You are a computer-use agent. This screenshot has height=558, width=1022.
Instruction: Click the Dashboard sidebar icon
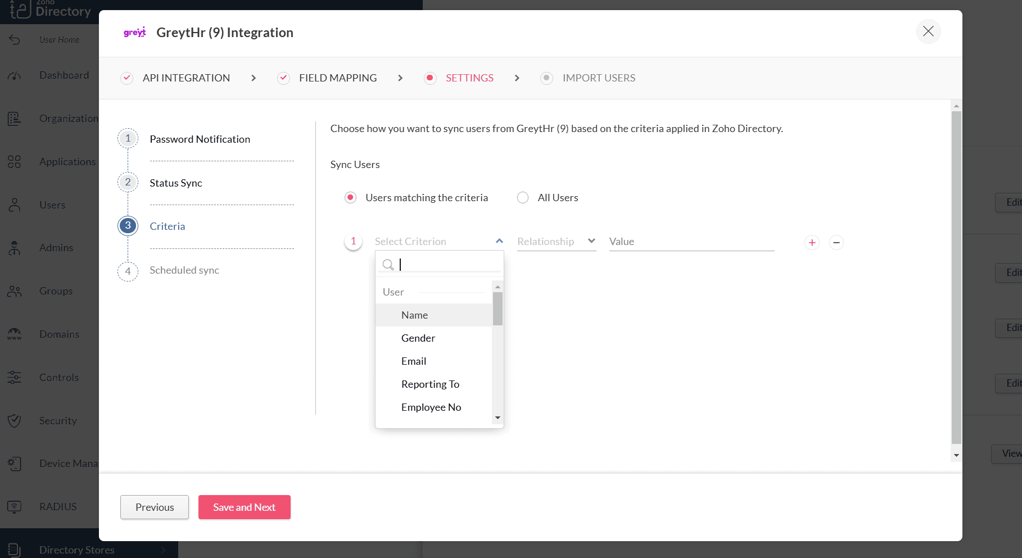15,76
